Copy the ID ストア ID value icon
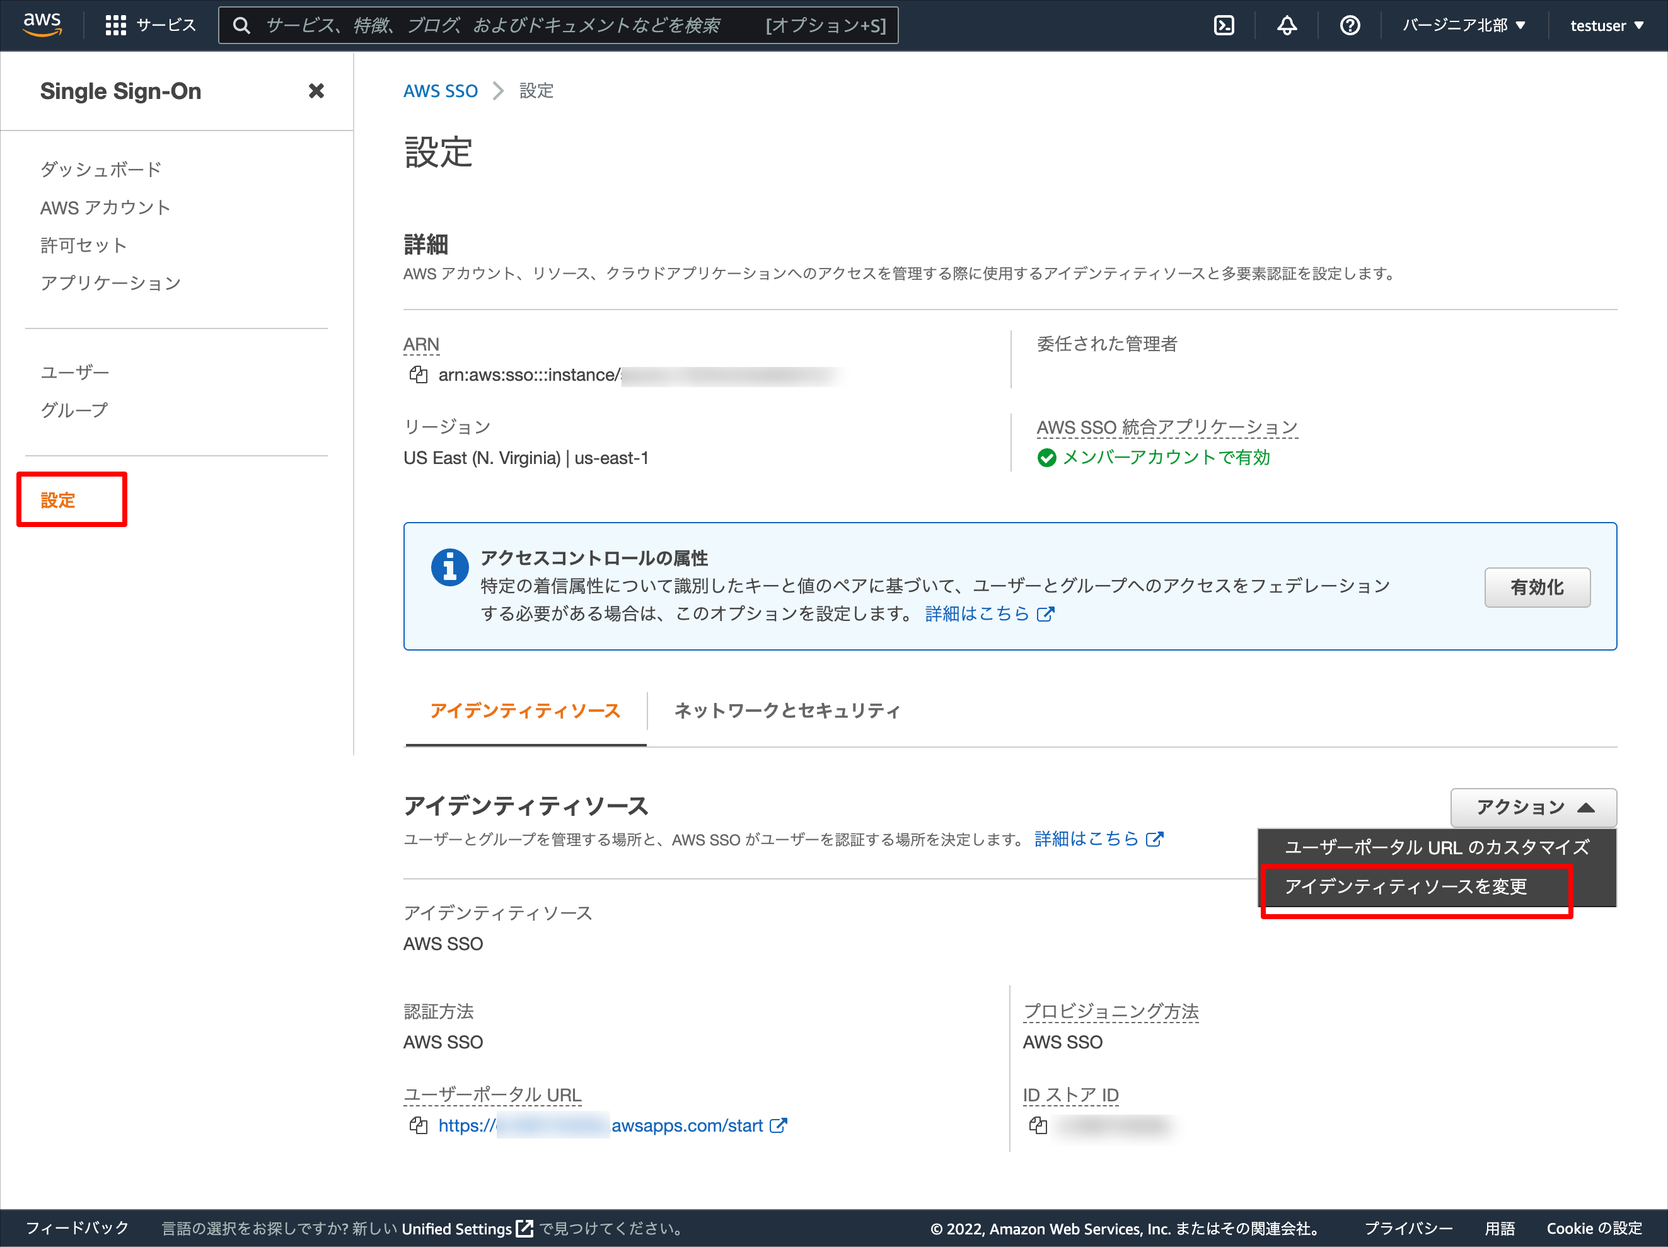The height and width of the screenshot is (1247, 1668). tap(1038, 1125)
